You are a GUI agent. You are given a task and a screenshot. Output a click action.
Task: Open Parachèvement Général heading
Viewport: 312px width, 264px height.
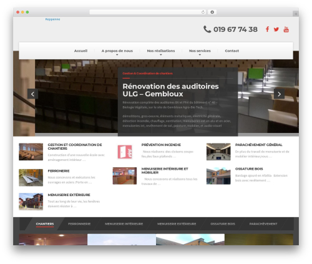pos(259,145)
